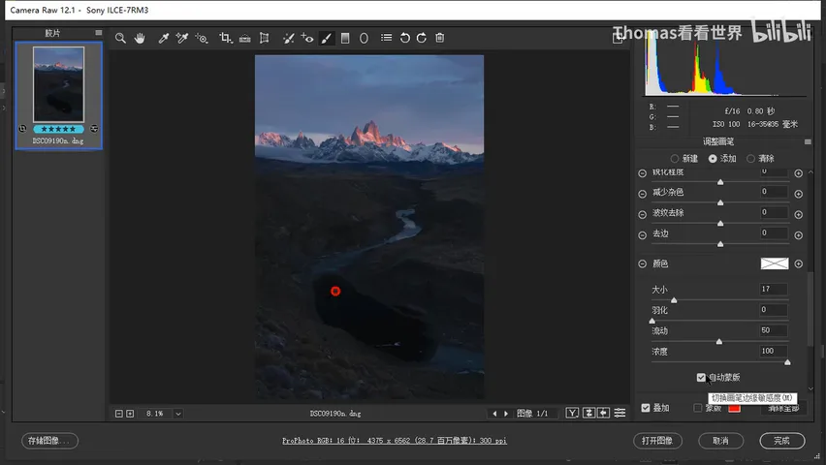Viewport: 826px width, 465px height.
Task: Click the 大小 value field
Action: pos(774,289)
